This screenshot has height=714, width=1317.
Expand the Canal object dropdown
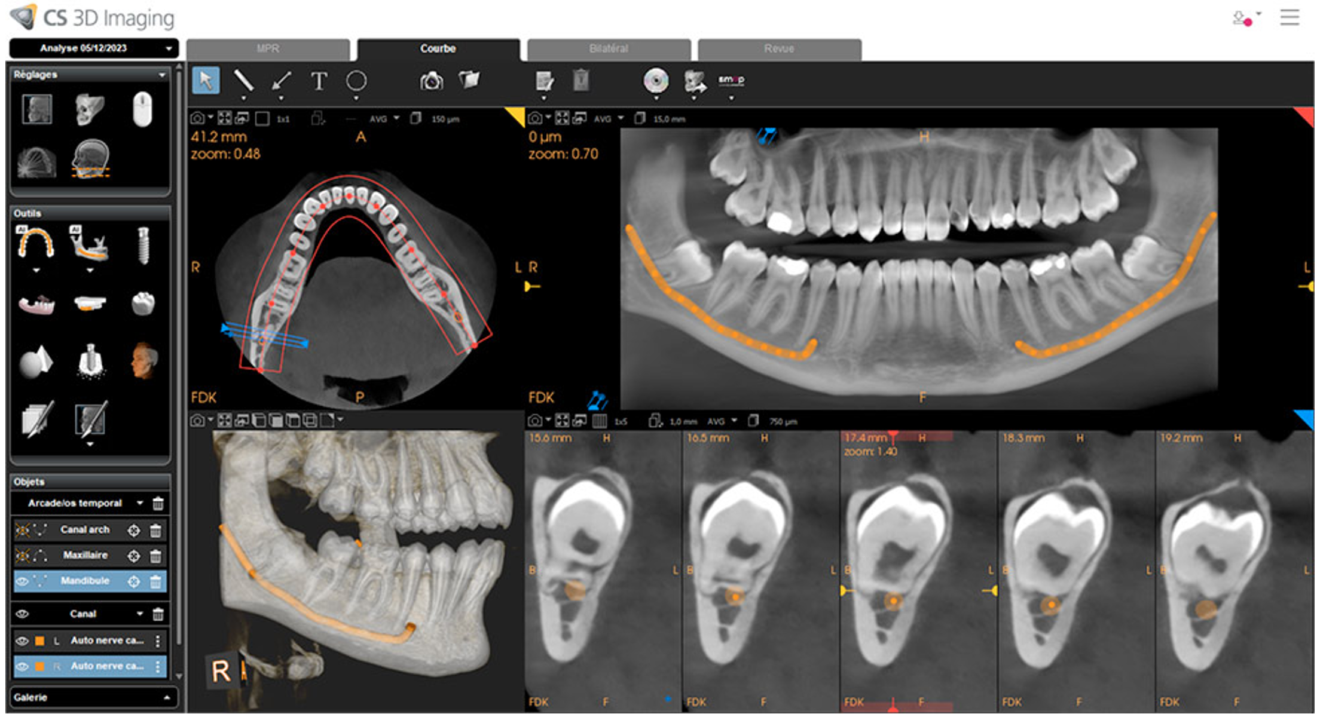tap(139, 614)
